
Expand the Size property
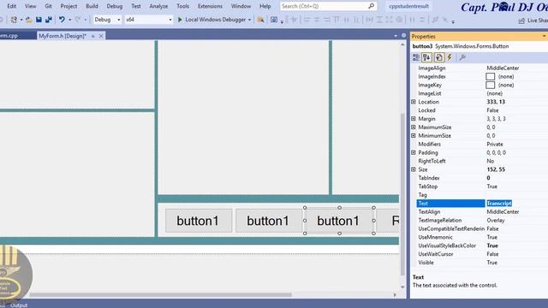414,169
